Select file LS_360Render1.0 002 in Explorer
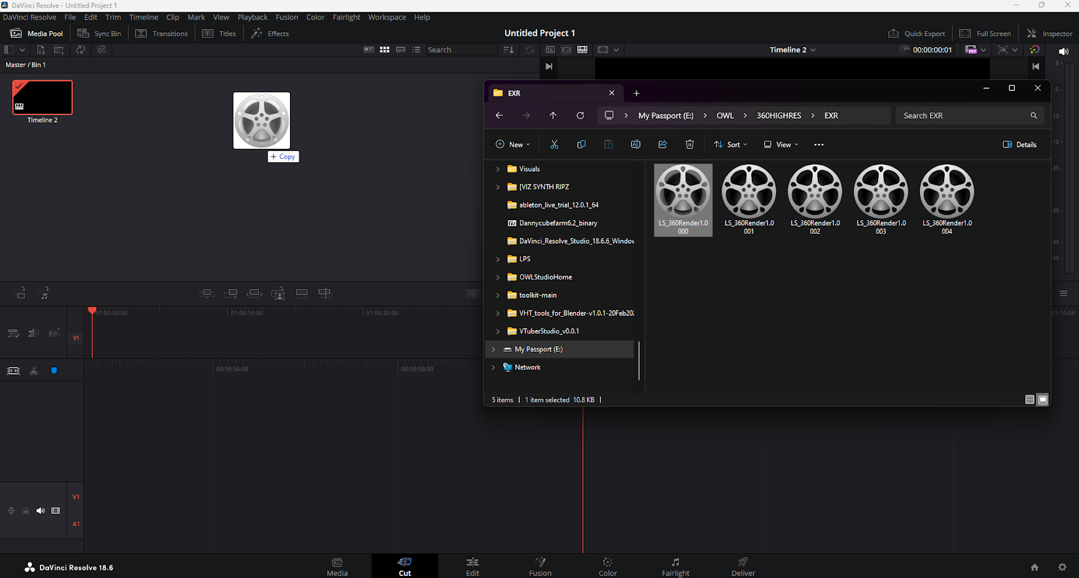 (815, 200)
